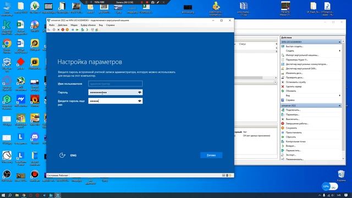Click the Ctrl+Alt+Del toolbar icon
Viewport: 352px width, 198px height.
(x=49, y=30)
